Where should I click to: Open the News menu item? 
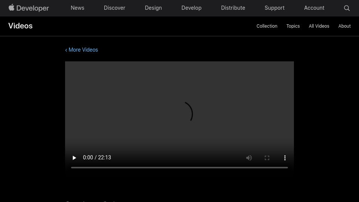[77, 8]
